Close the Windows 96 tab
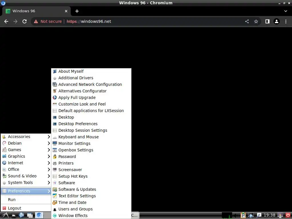The image size is (292, 219). click(66, 11)
